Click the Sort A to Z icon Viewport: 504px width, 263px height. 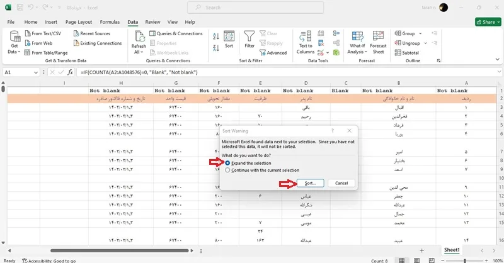click(x=216, y=36)
